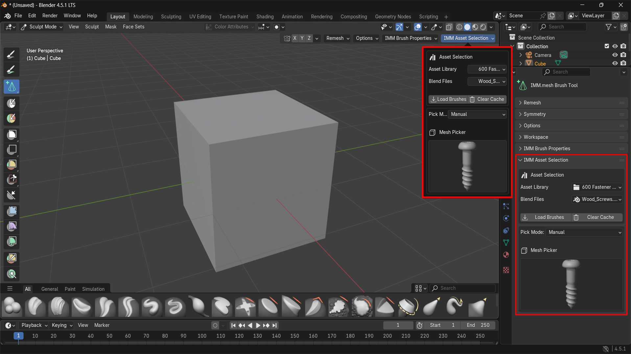The width and height of the screenshot is (631, 354).
Task: Switch to the Shading workspace tab
Action: pyautogui.click(x=265, y=16)
